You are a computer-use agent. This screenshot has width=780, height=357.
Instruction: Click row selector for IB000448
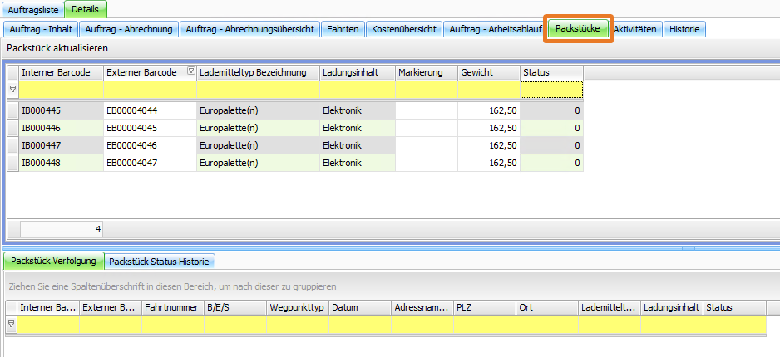coord(12,163)
